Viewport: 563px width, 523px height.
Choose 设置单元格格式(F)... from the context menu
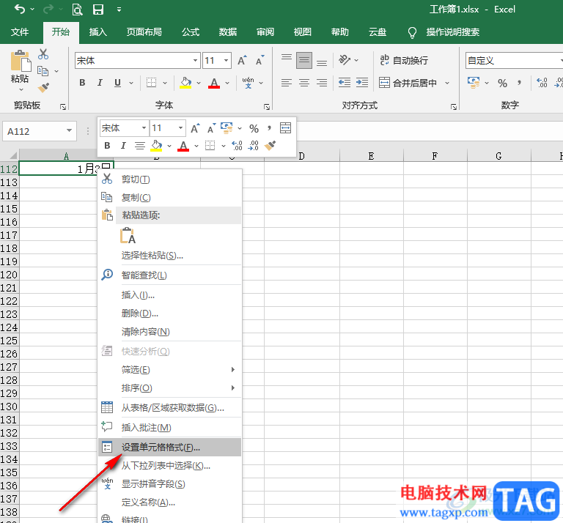point(169,448)
